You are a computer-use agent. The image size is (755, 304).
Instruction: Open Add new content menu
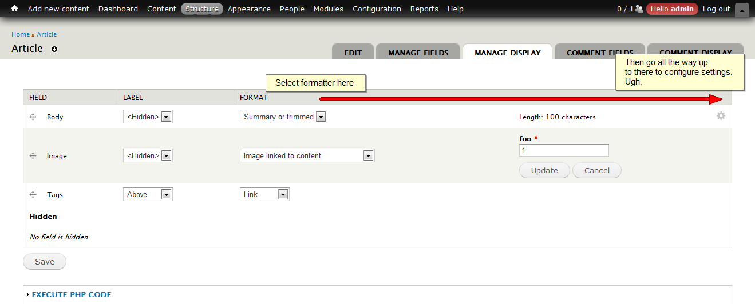(x=58, y=9)
